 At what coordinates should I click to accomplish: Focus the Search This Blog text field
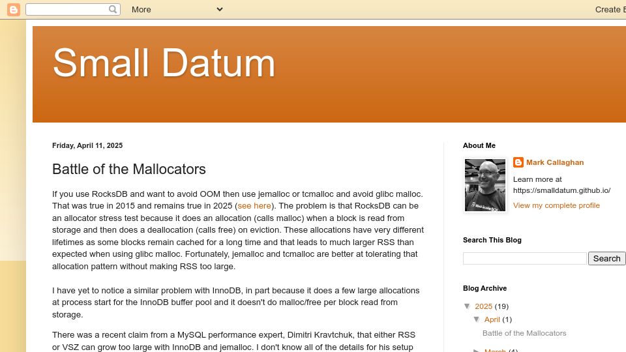pos(524,259)
